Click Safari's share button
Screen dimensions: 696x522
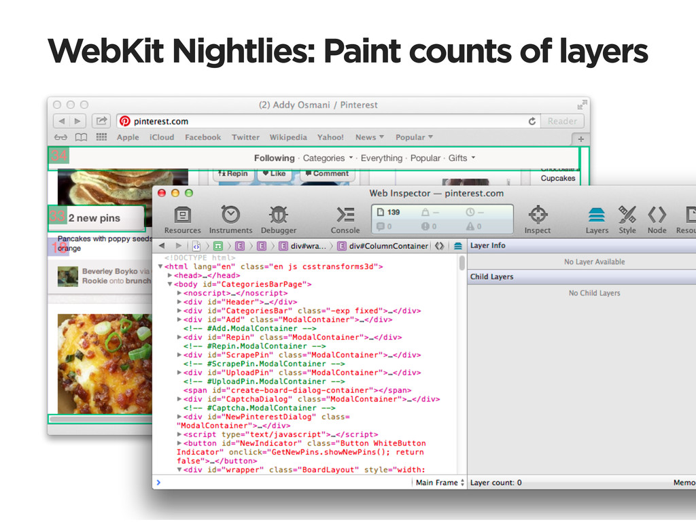[x=101, y=121]
